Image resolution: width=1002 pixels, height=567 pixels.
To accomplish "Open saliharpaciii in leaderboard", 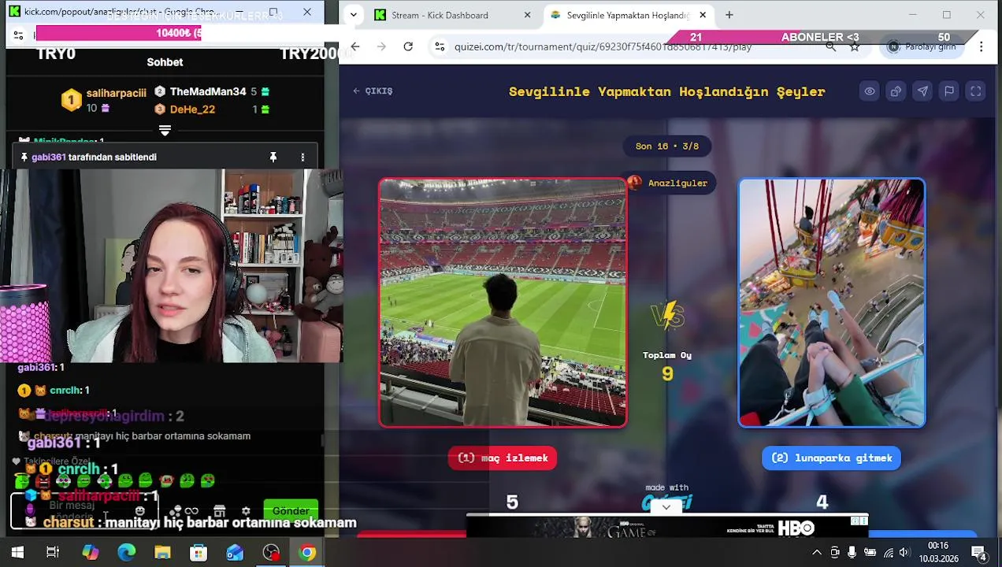I will [x=116, y=93].
